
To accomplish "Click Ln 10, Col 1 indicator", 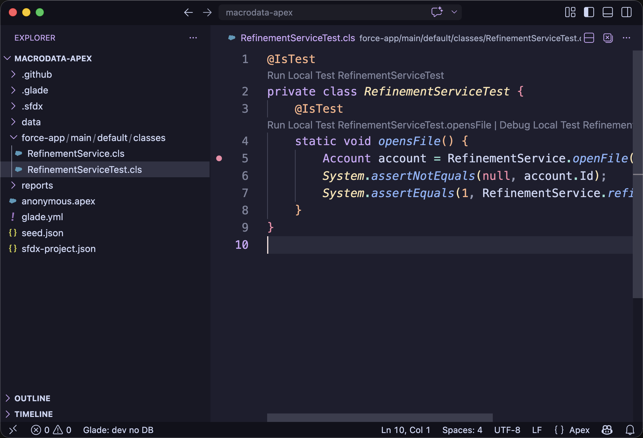I will pyautogui.click(x=405, y=430).
